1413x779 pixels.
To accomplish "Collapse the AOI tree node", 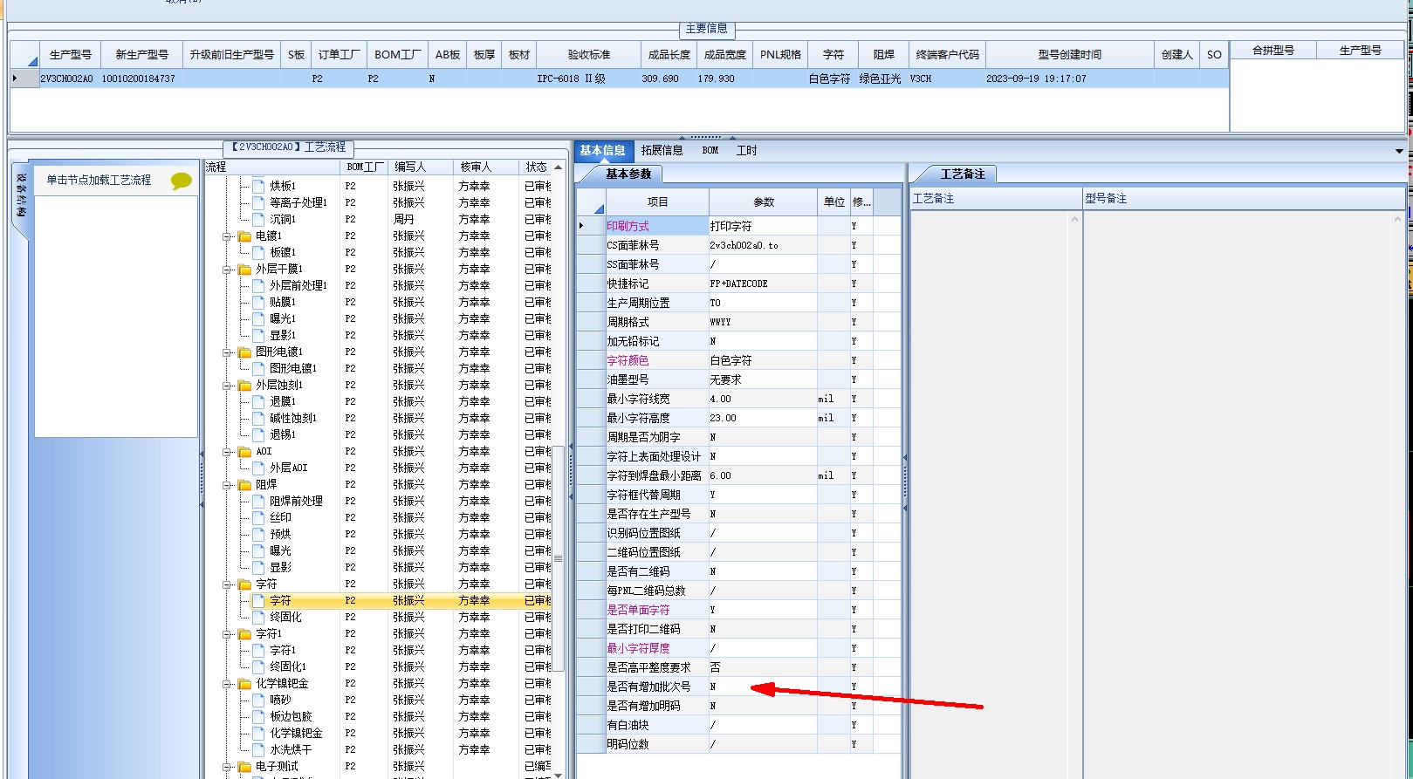I will point(227,451).
